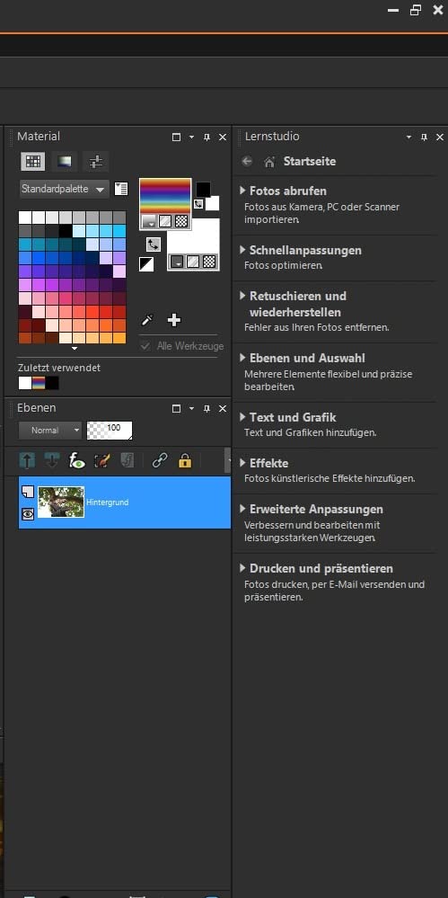Open gradient frame view in Material panel
This screenshot has width=448, height=898.
pyautogui.click(x=65, y=162)
